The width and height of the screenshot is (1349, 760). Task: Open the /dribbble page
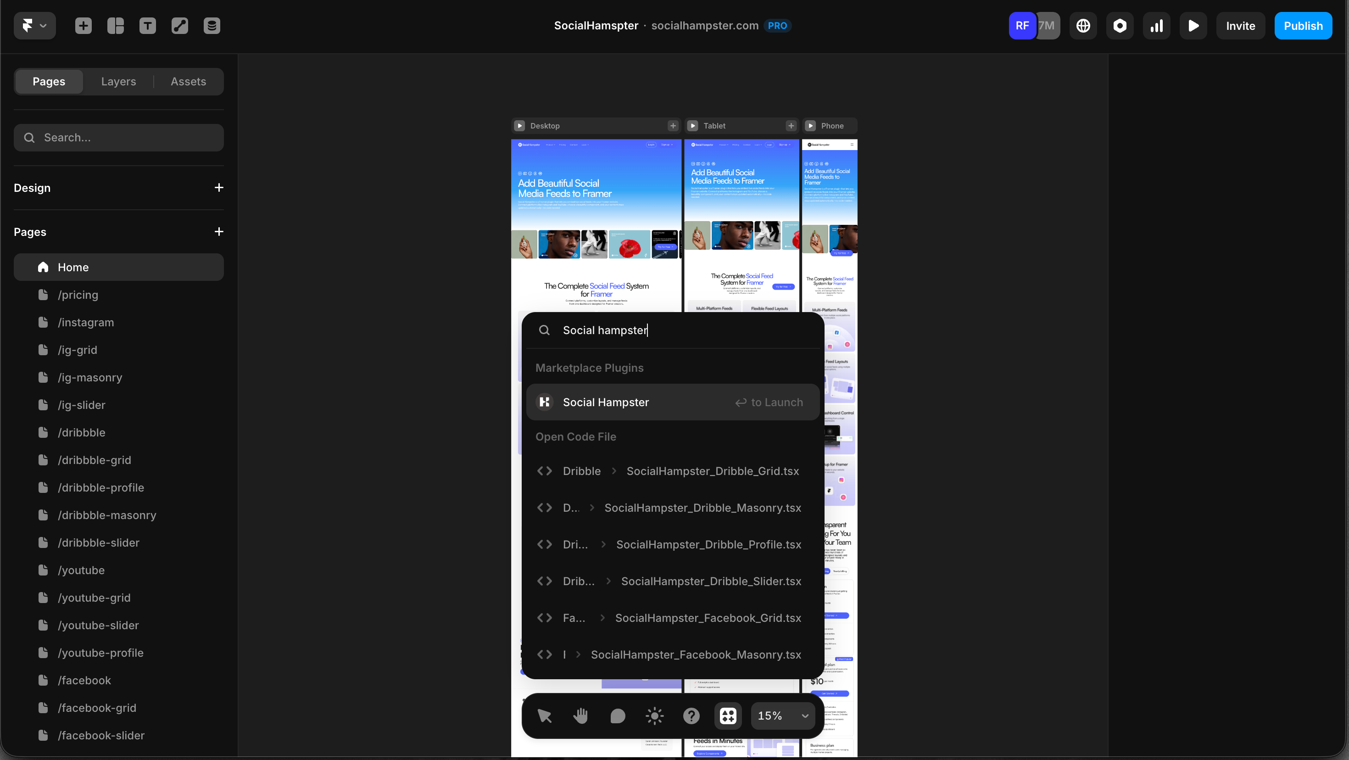119,433
